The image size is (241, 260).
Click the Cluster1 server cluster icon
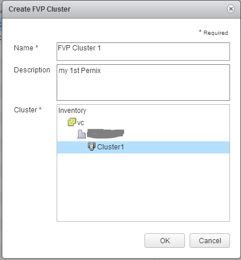[91, 146]
